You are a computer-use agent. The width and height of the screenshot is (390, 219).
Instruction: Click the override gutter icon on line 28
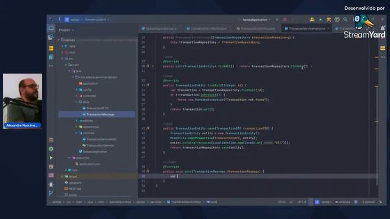pyautogui.click(x=147, y=66)
